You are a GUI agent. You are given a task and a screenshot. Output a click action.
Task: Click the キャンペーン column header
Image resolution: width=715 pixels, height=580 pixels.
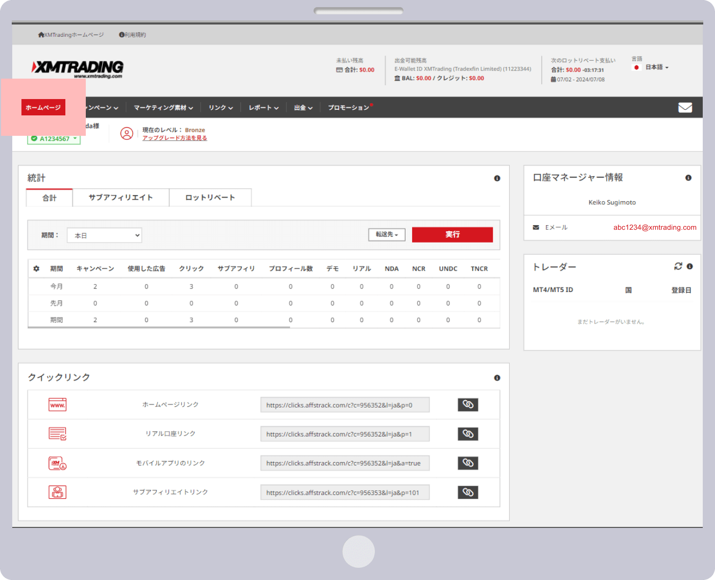(x=95, y=269)
